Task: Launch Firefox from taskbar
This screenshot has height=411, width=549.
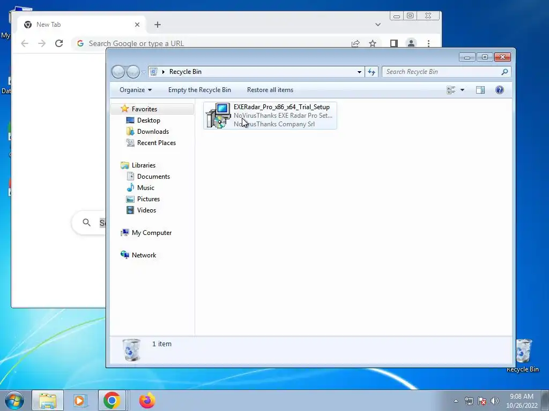Action: pyautogui.click(x=147, y=400)
